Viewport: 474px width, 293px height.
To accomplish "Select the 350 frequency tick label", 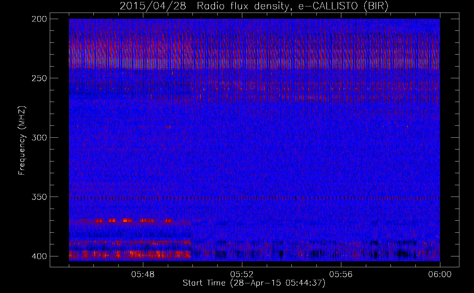I will pos(39,197).
